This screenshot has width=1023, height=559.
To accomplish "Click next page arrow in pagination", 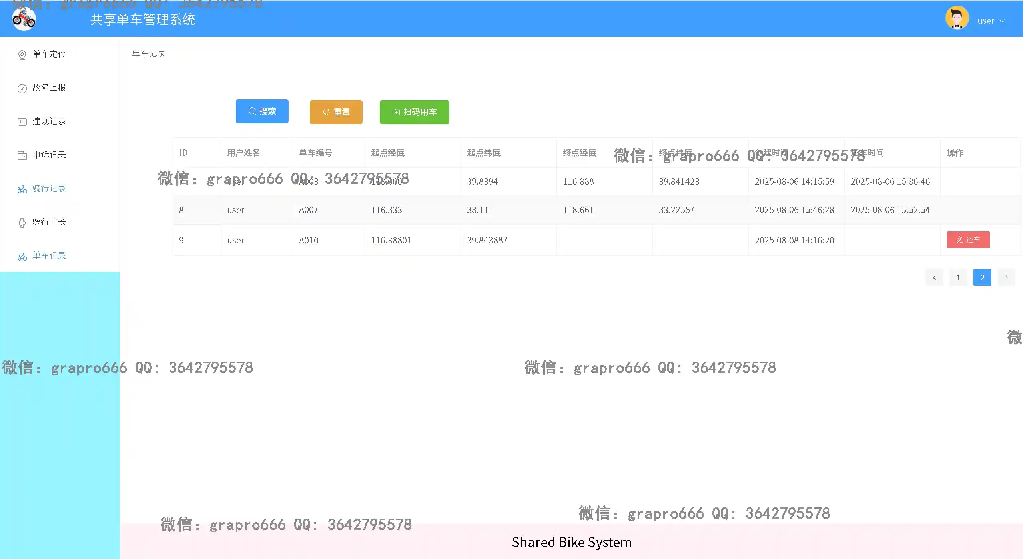I will point(1006,277).
